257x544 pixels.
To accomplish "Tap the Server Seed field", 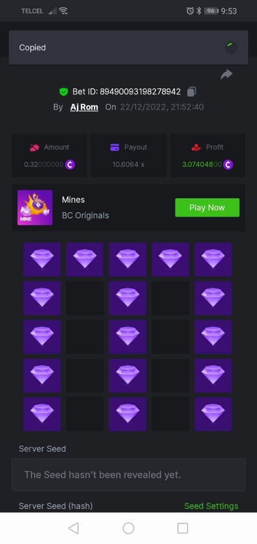I will [128, 475].
